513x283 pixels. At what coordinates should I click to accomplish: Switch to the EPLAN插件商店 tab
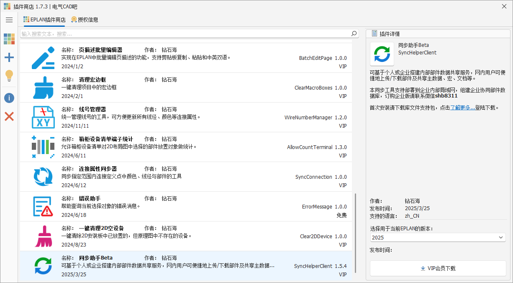[x=44, y=20]
